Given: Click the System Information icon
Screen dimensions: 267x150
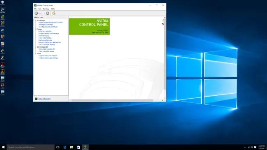Looking at the screenshot, I should coord(36,99).
